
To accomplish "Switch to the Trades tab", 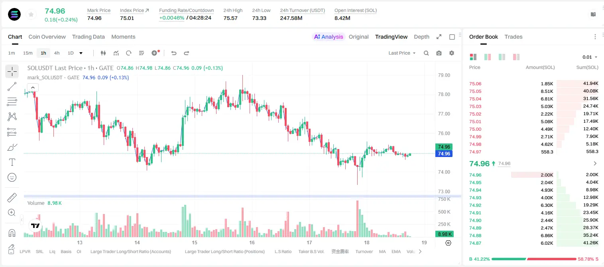I will point(513,37).
